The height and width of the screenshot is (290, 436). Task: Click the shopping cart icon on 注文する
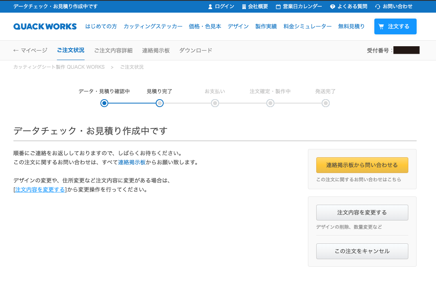tap(381, 26)
